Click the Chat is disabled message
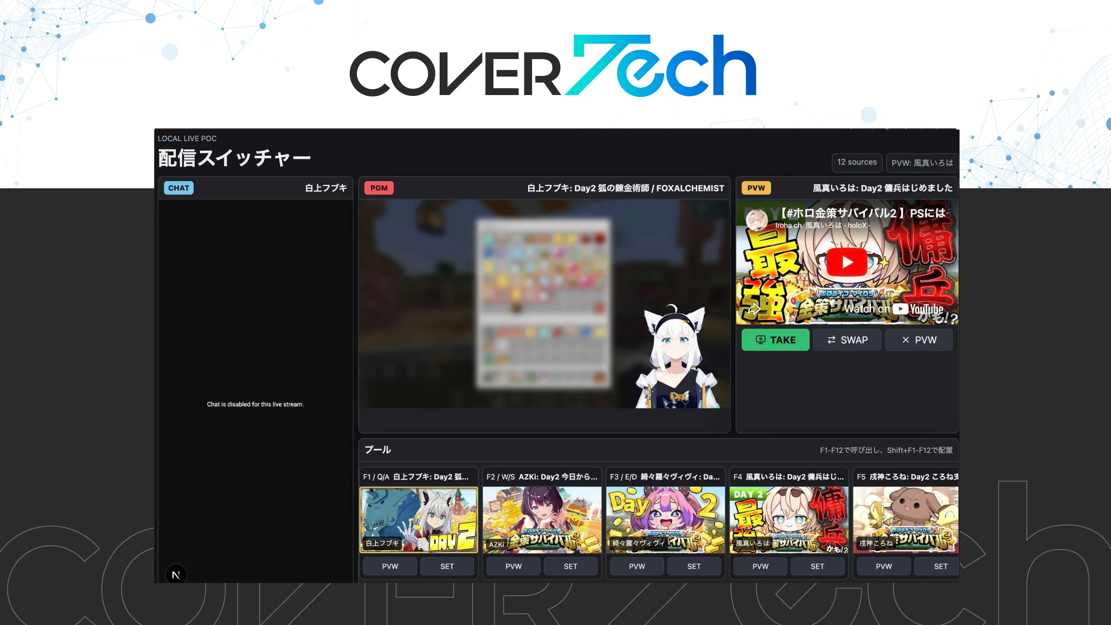Screen dimensions: 1111x625 [255, 404]
